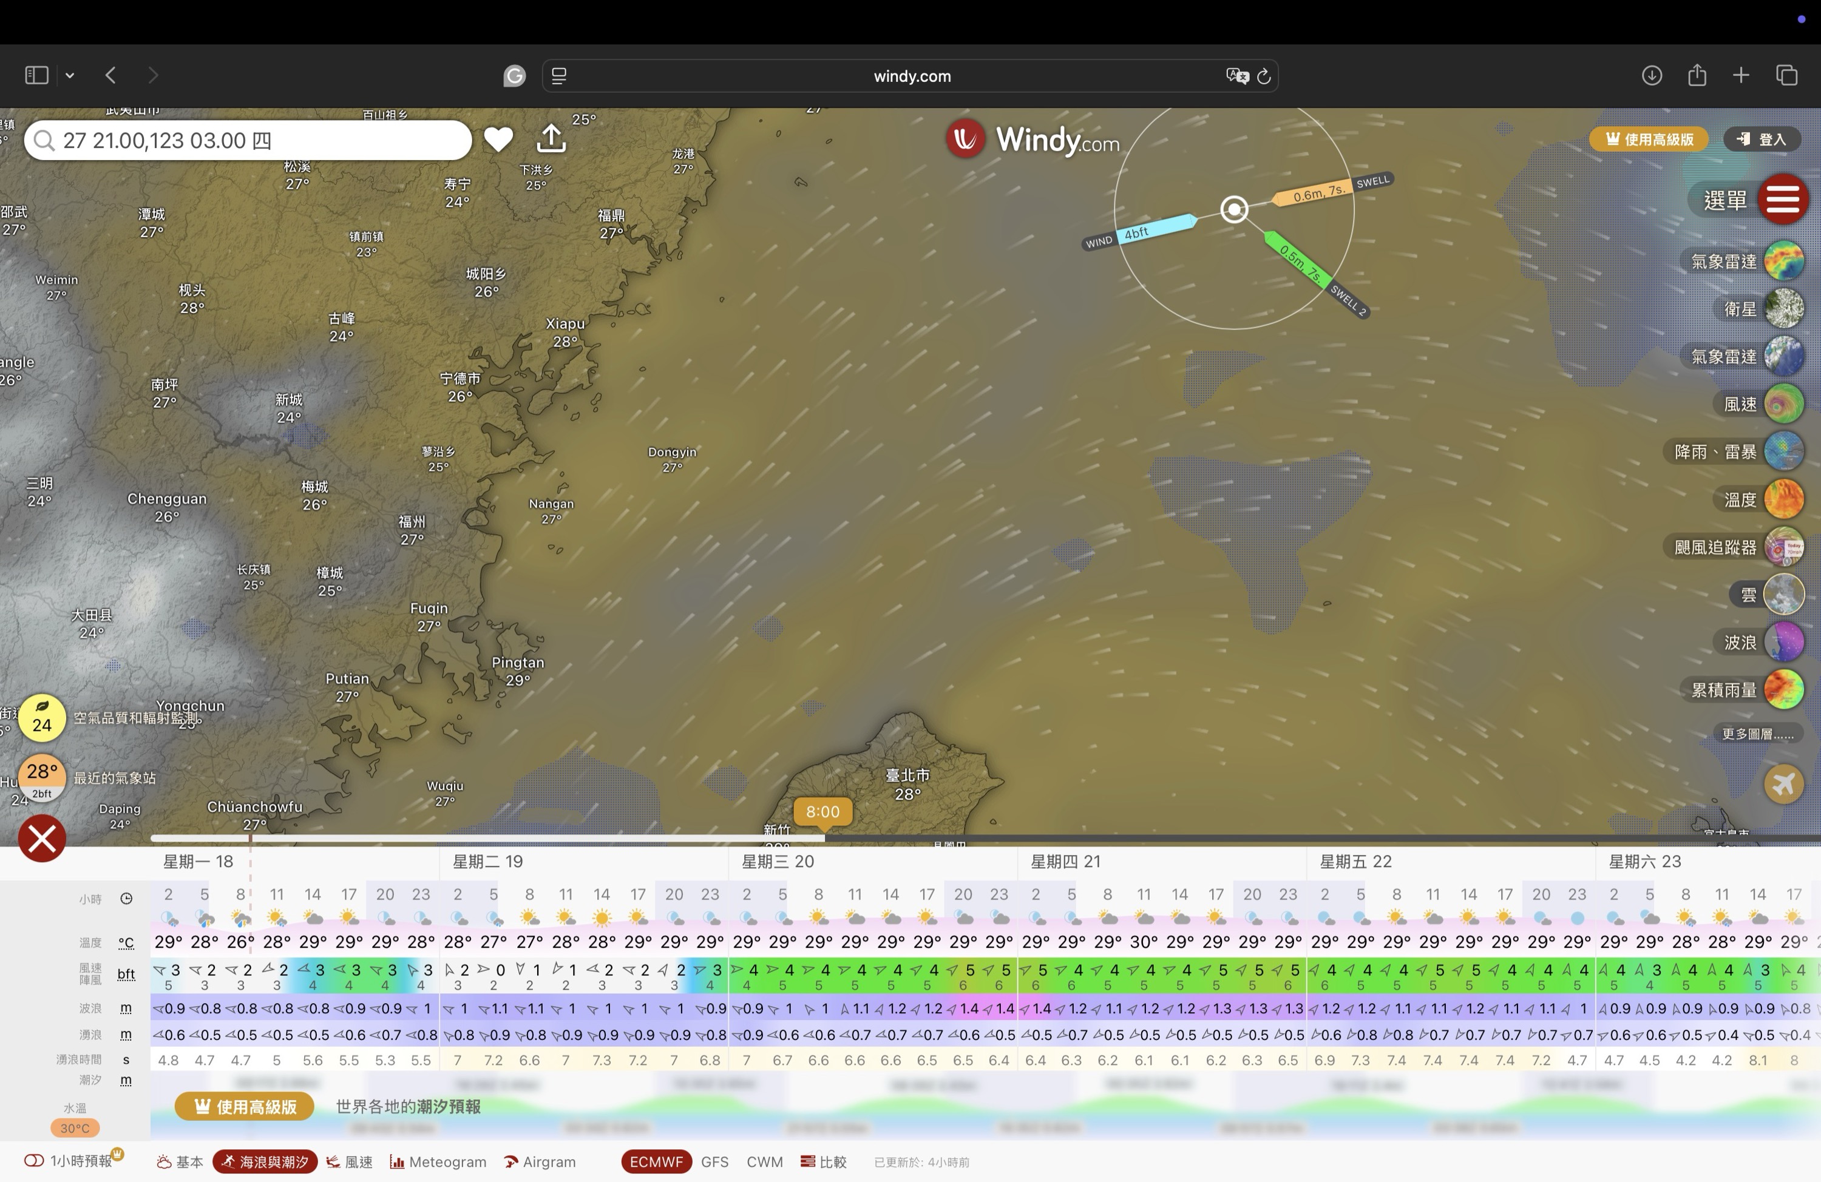Click the 使用高級版 premium button at top
The height and width of the screenshot is (1182, 1821).
1648,139
